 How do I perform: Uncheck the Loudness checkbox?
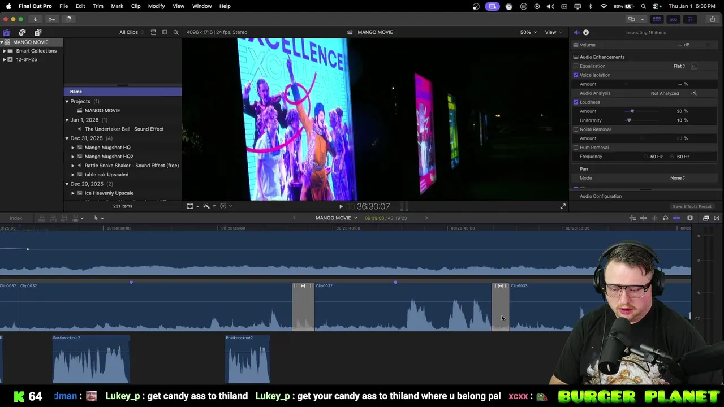pos(576,102)
